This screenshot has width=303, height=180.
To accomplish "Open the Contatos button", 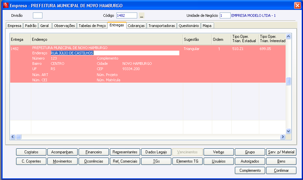I will coord(31,152).
